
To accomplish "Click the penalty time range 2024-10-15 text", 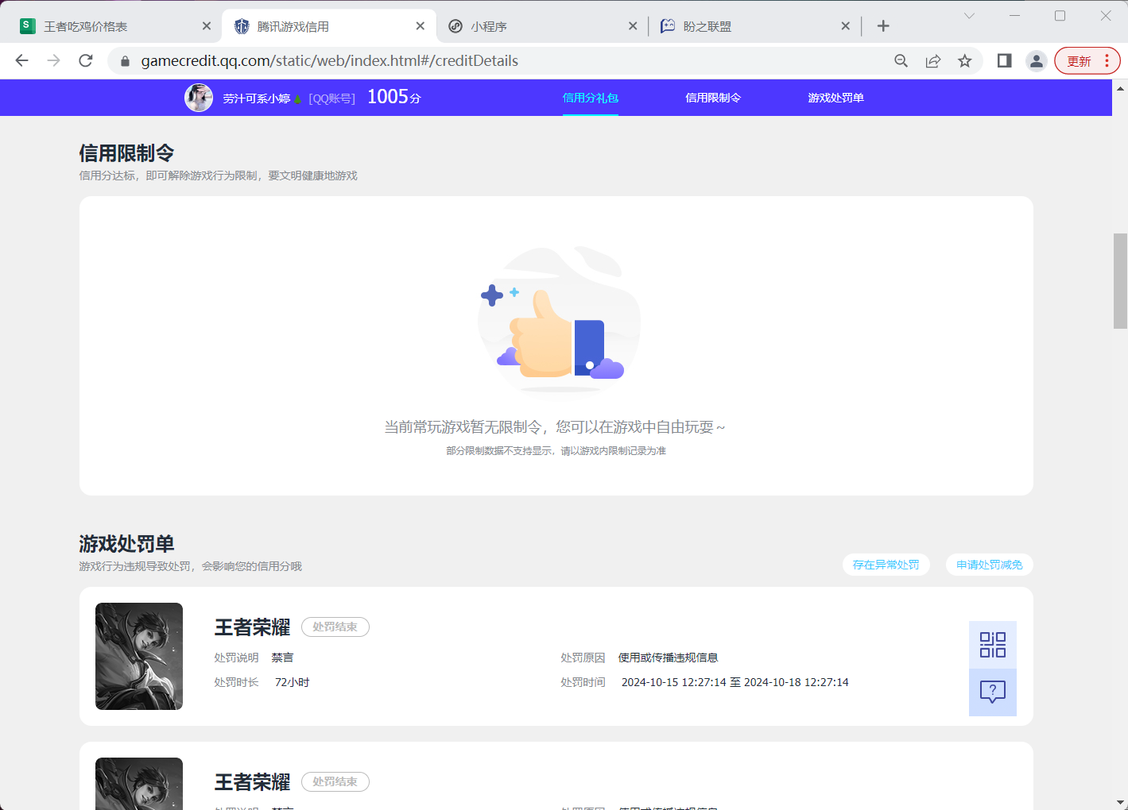I will click(735, 682).
